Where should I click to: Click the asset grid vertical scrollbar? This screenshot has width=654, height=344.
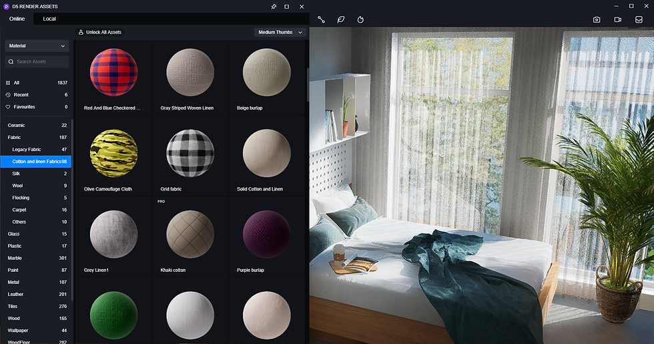click(x=308, y=85)
